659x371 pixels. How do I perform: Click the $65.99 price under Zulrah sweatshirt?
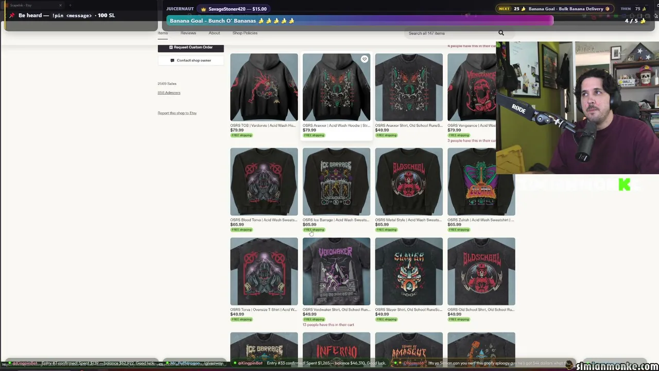pyautogui.click(x=454, y=225)
